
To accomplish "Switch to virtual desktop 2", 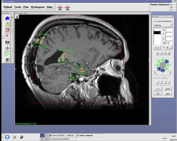I will (x=46, y=135).
